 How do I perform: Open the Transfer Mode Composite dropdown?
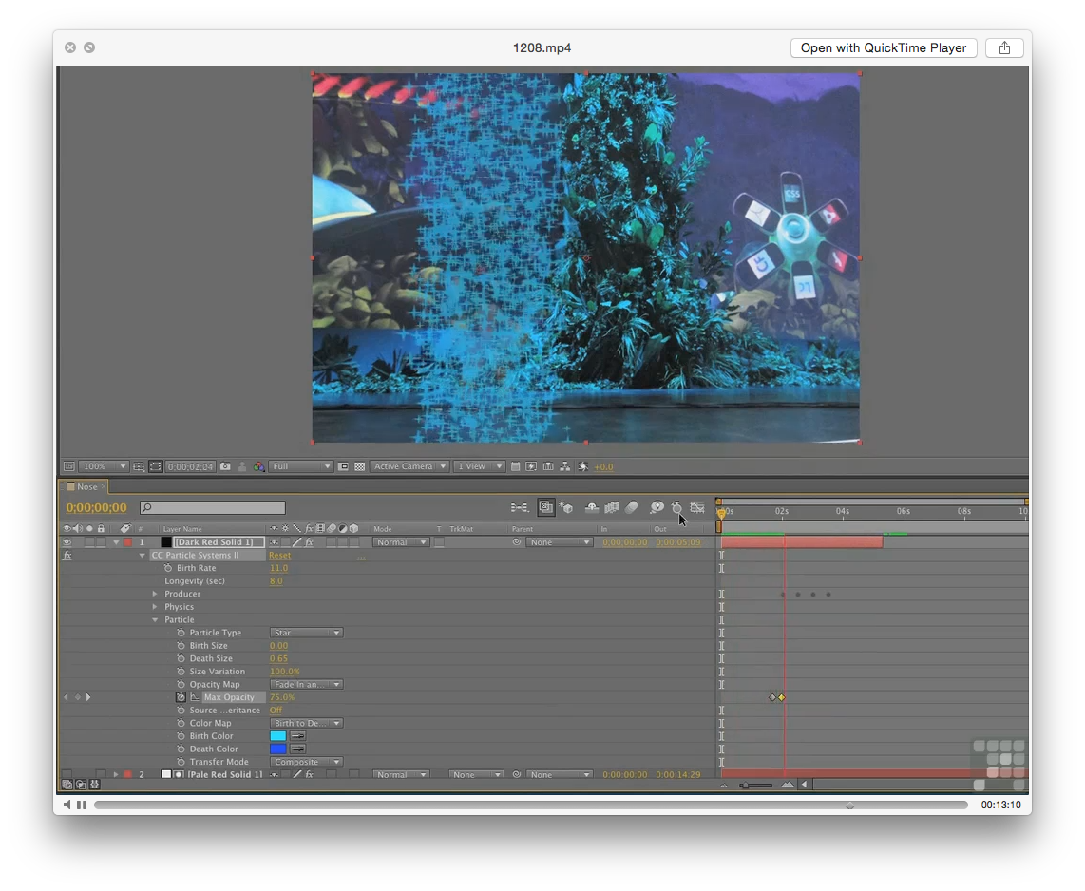[x=306, y=763]
